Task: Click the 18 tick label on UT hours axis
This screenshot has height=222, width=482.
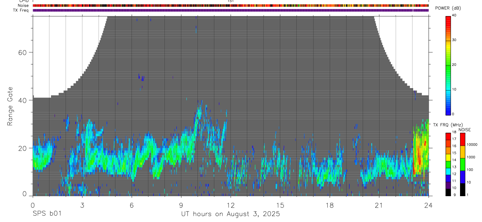Action: point(329,205)
